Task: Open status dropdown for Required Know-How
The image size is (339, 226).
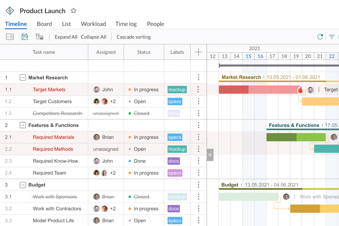Action: tap(137, 161)
